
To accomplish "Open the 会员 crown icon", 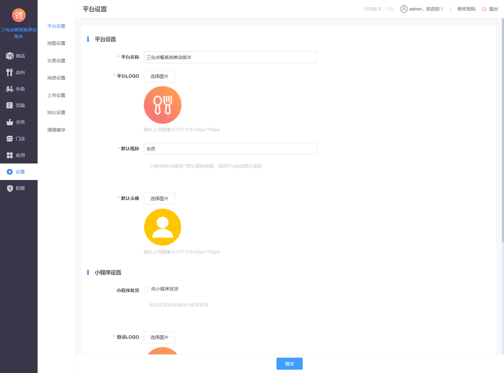I will [x=10, y=122].
